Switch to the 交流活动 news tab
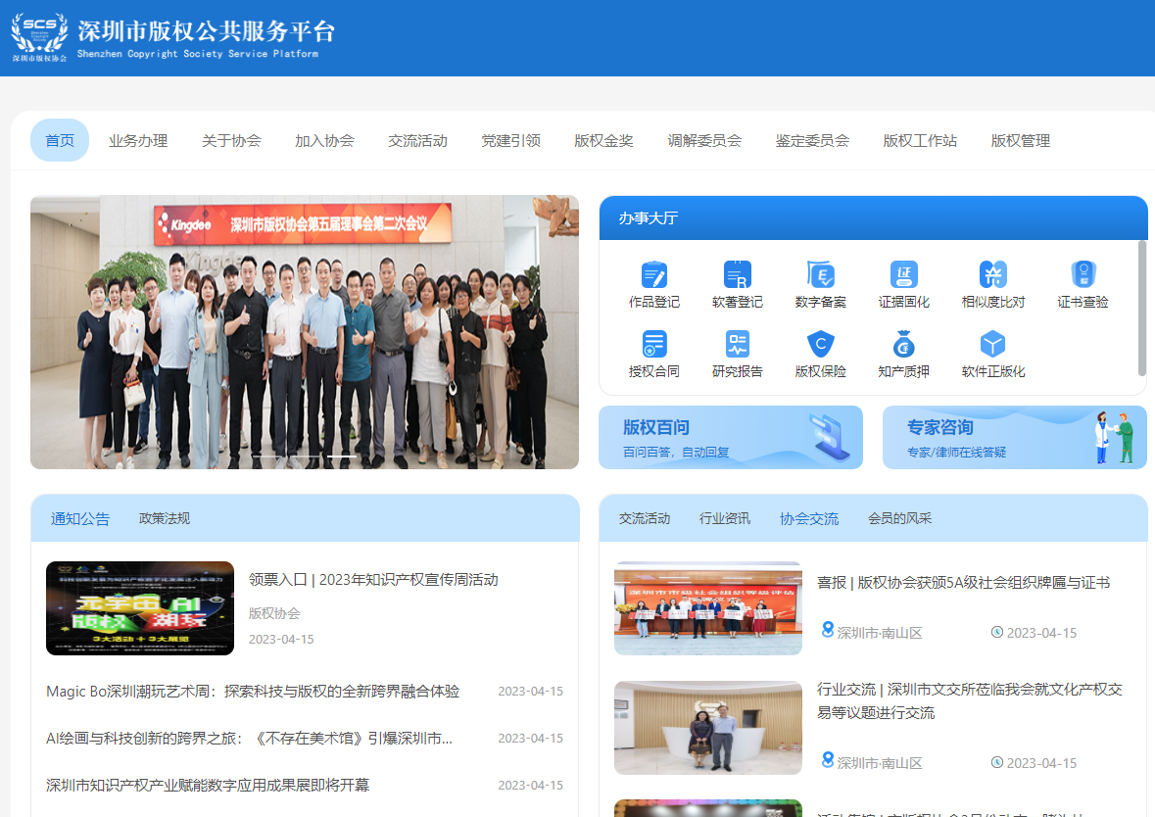 645,518
